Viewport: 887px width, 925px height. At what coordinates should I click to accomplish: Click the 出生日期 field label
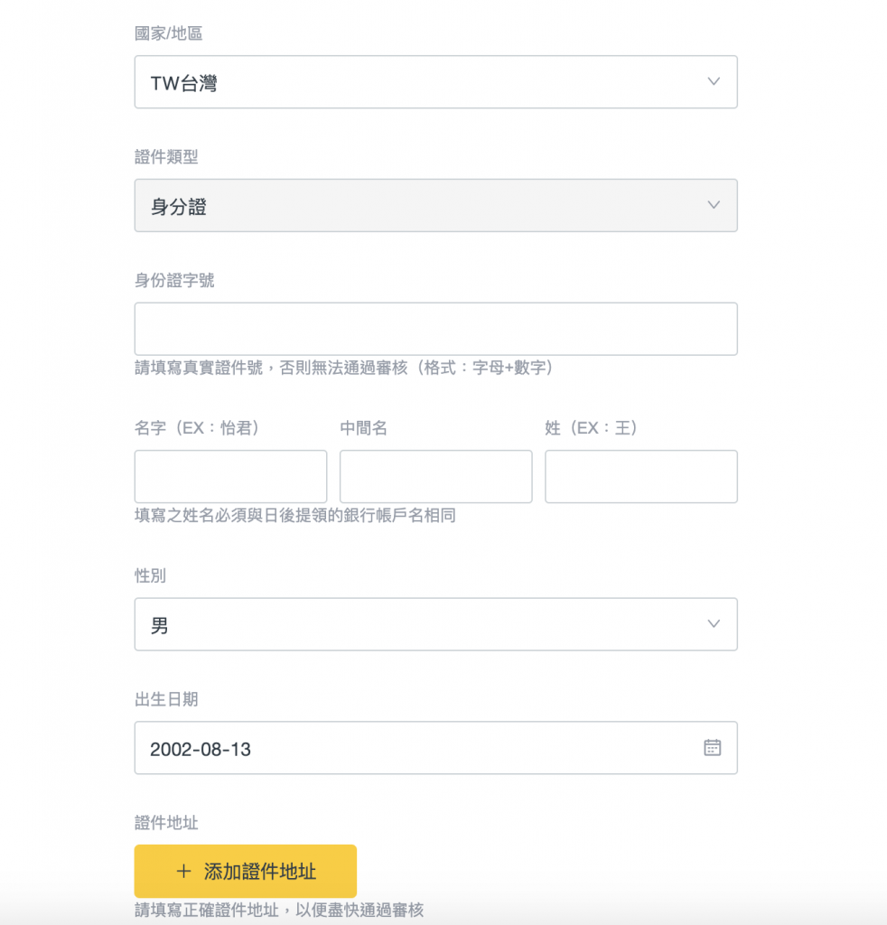click(x=166, y=699)
